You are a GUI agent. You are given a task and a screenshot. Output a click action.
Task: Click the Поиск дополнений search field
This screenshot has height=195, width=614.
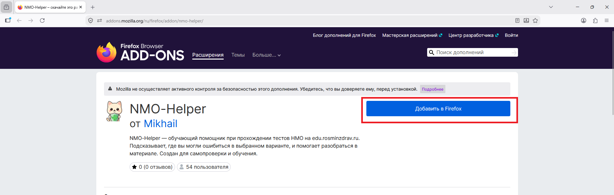click(473, 53)
